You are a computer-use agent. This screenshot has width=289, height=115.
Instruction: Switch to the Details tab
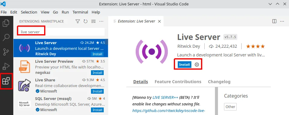(x=141, y=82)
